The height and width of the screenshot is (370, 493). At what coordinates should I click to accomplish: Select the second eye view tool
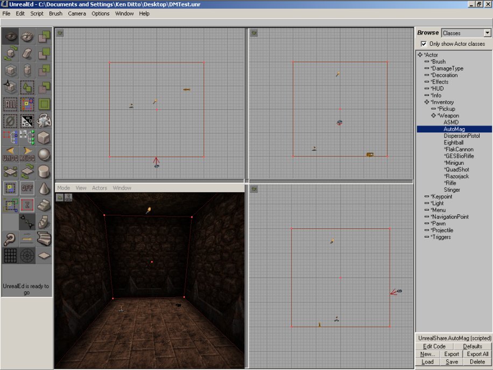coord(27,36)
